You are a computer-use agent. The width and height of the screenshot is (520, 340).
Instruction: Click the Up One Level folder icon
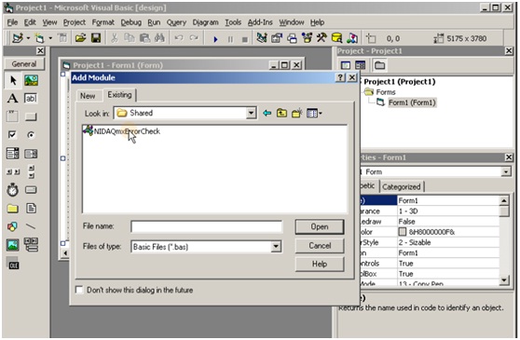tap(281, 114)
